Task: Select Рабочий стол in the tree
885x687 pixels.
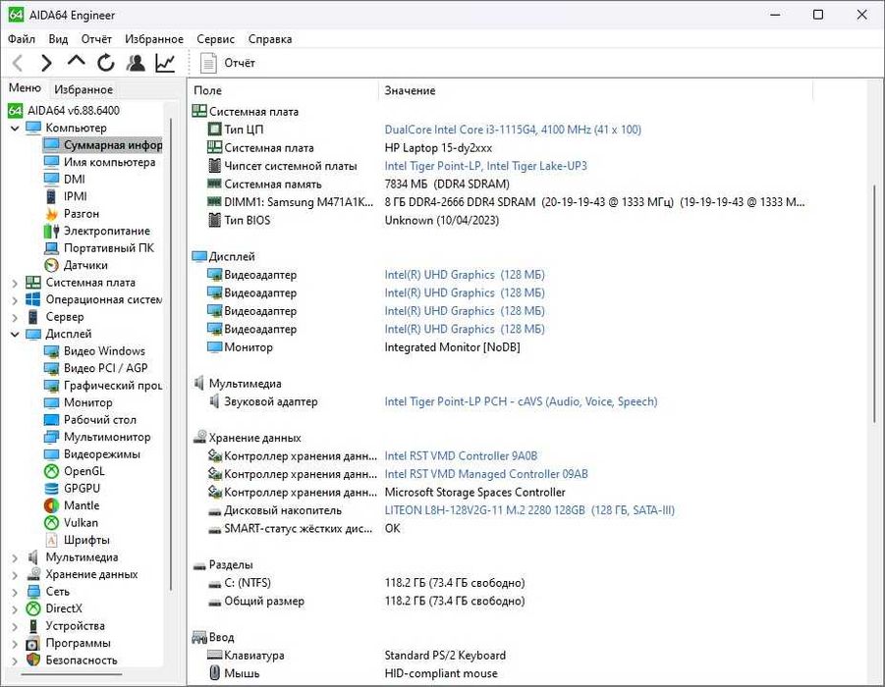Action: (x=100, y=420)
